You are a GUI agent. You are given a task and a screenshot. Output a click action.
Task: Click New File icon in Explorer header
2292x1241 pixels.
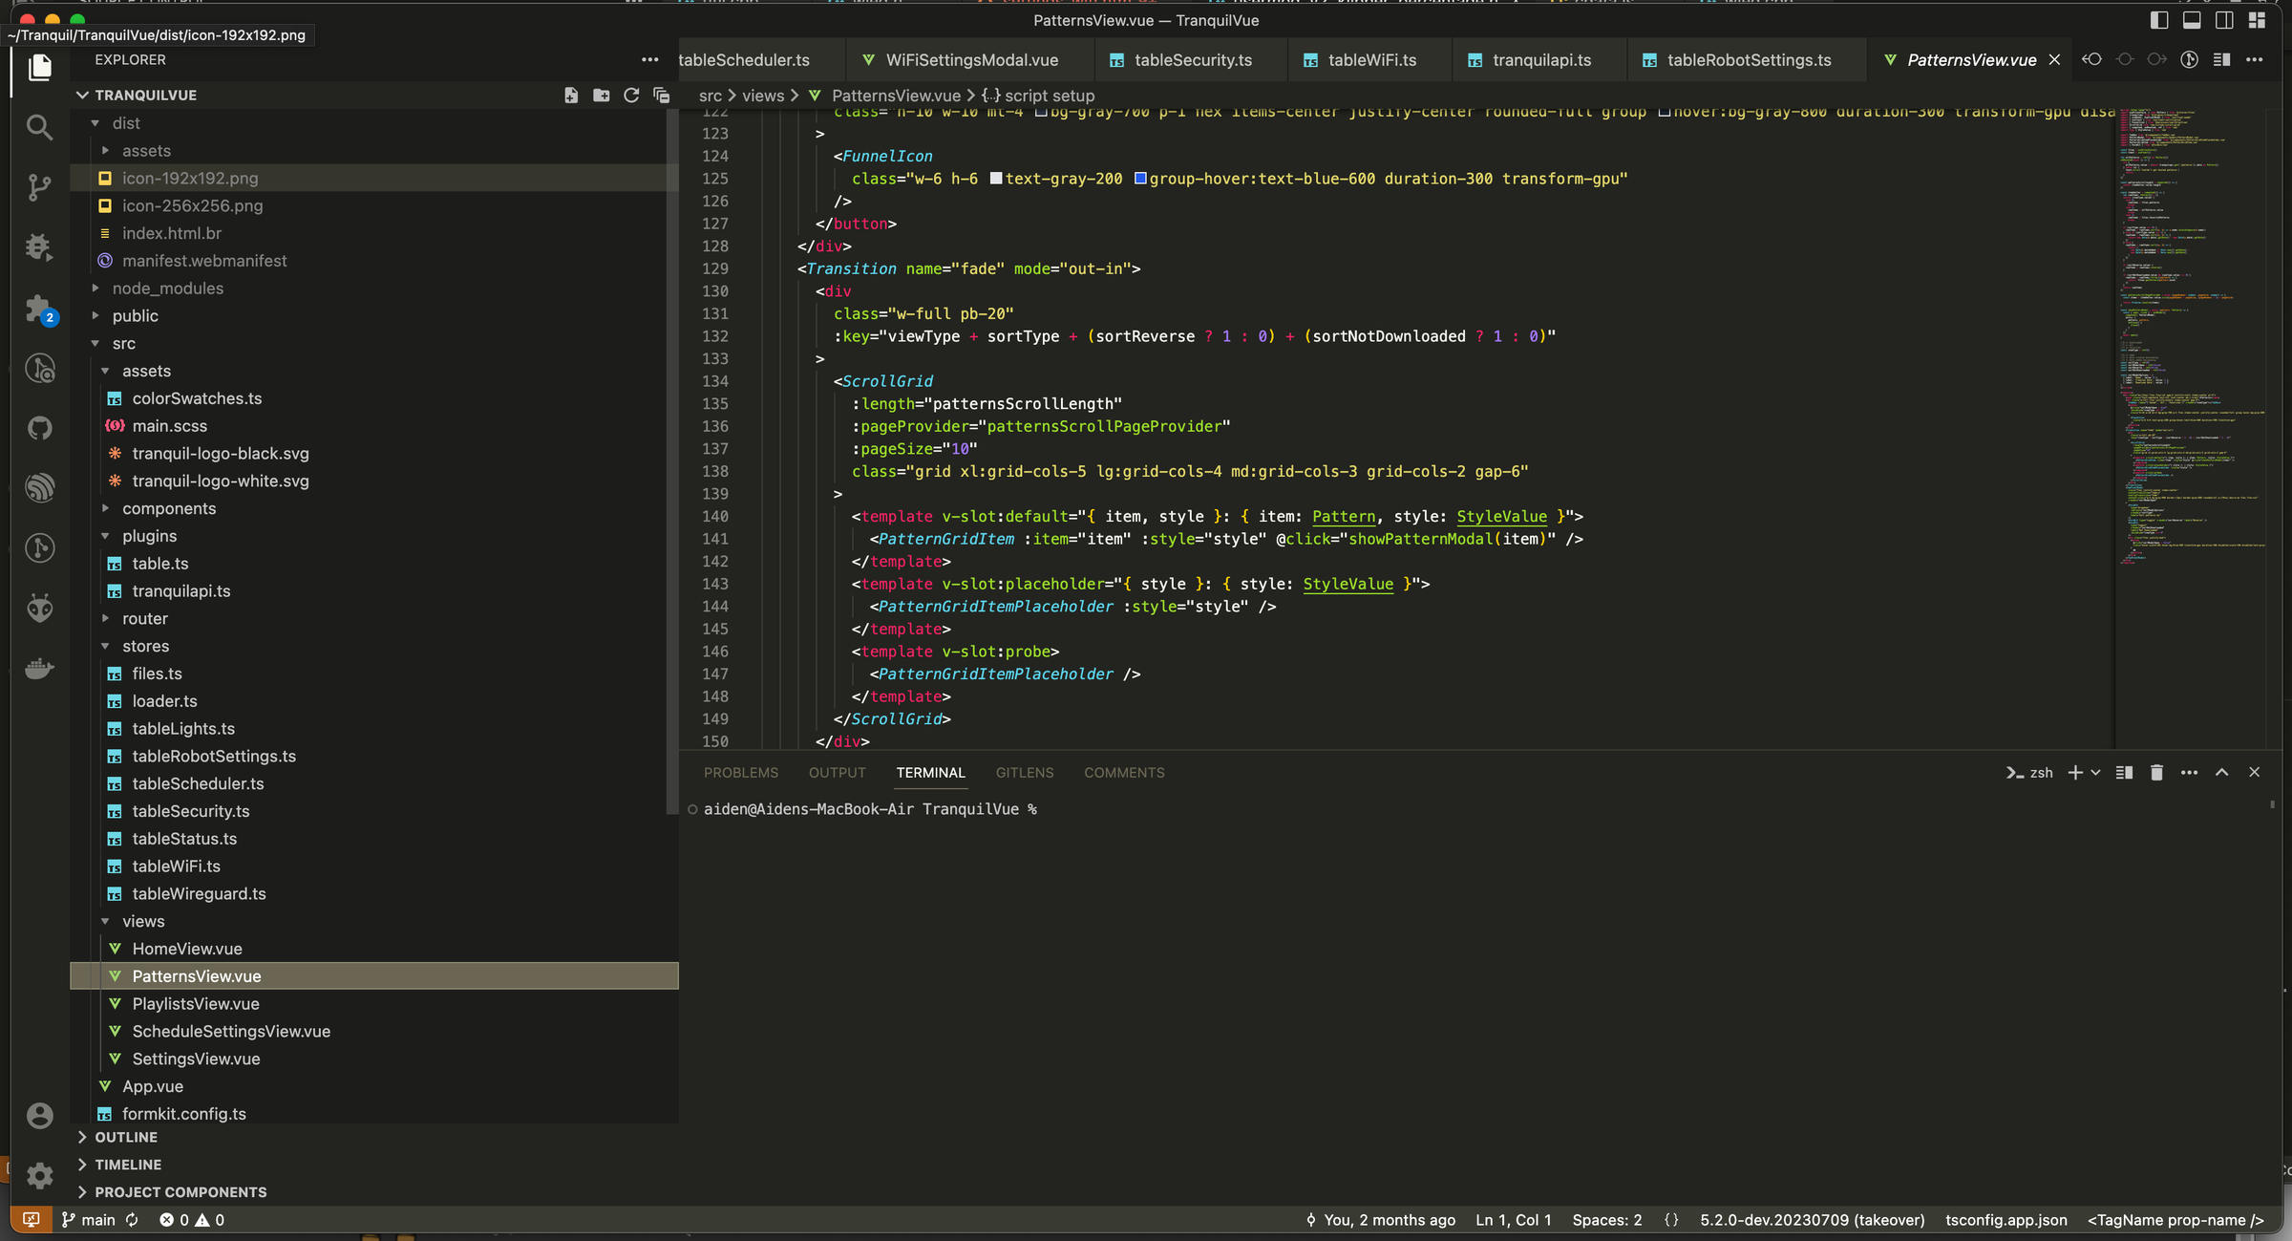click(571, 96)
